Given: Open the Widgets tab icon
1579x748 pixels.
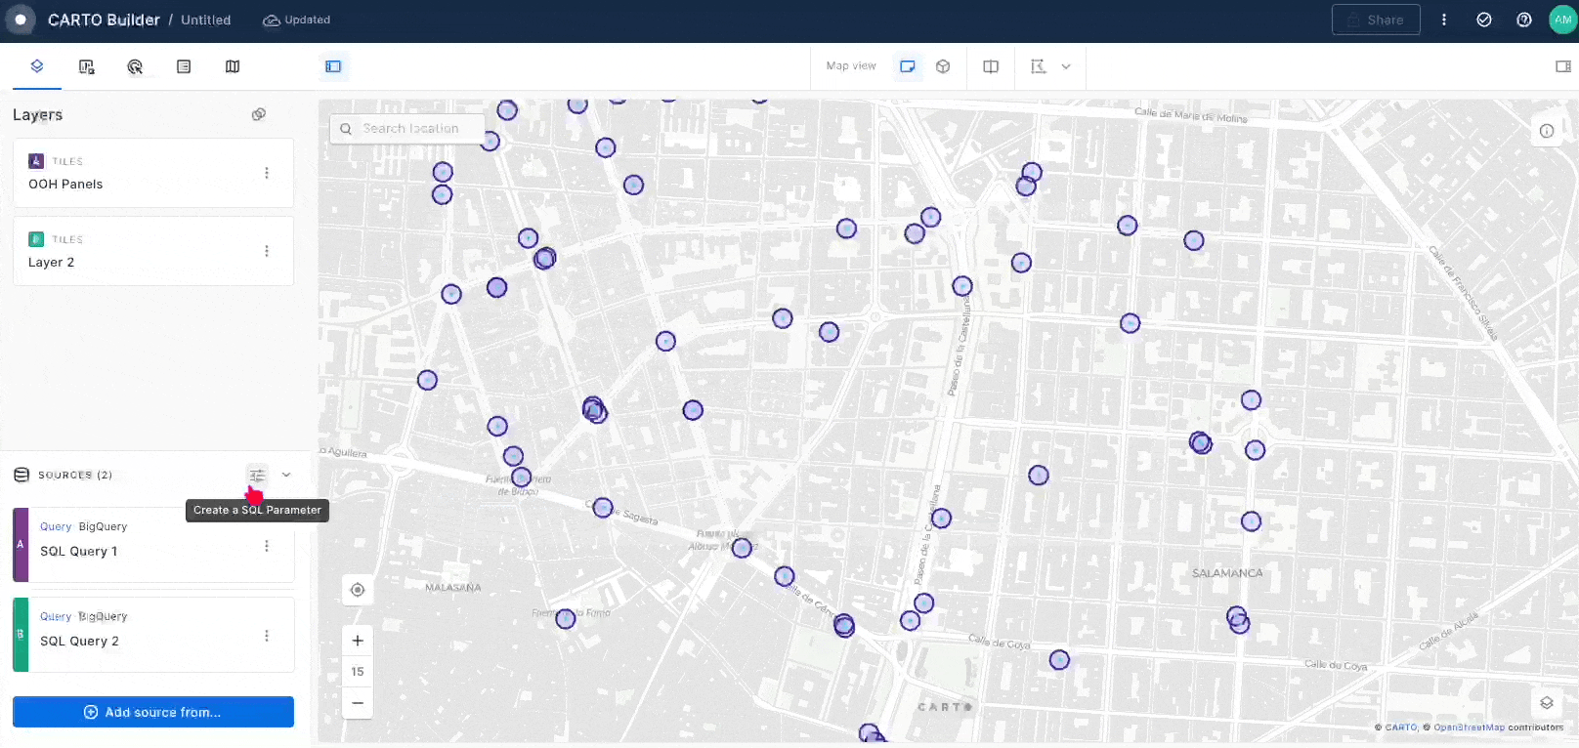Looking at the screenshot, I should [86, 66].
